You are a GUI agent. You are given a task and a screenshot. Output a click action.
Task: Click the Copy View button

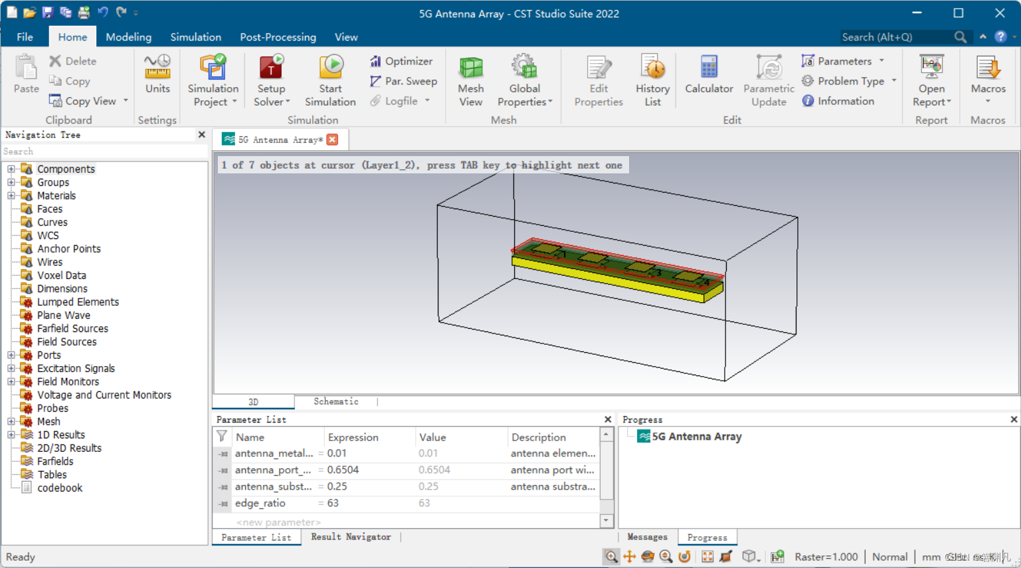pos(82,101)
